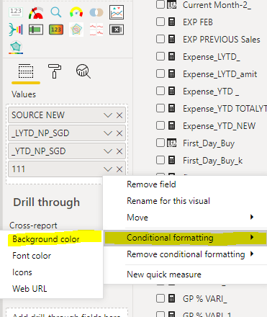
Task: Check the EXP PREVIOUS Sales checkbox
Action: (160, 39)
